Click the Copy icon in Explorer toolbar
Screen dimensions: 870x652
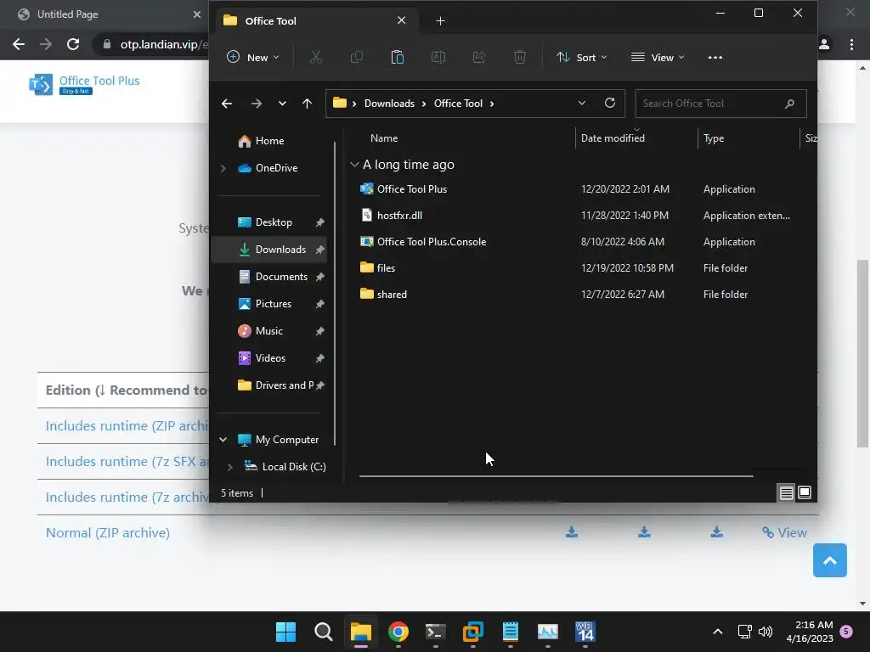356,57
